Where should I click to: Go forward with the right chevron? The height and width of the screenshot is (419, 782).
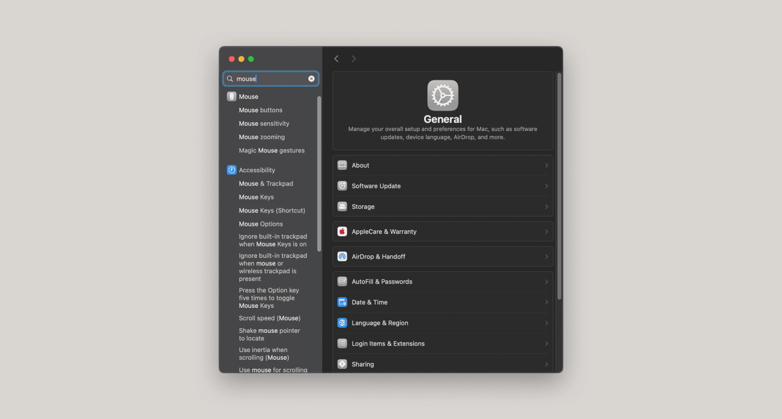[x=353, y=59]
